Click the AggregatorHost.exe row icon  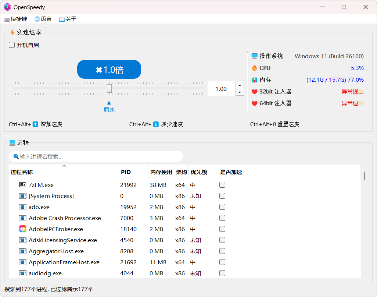(x=23, y=251)
